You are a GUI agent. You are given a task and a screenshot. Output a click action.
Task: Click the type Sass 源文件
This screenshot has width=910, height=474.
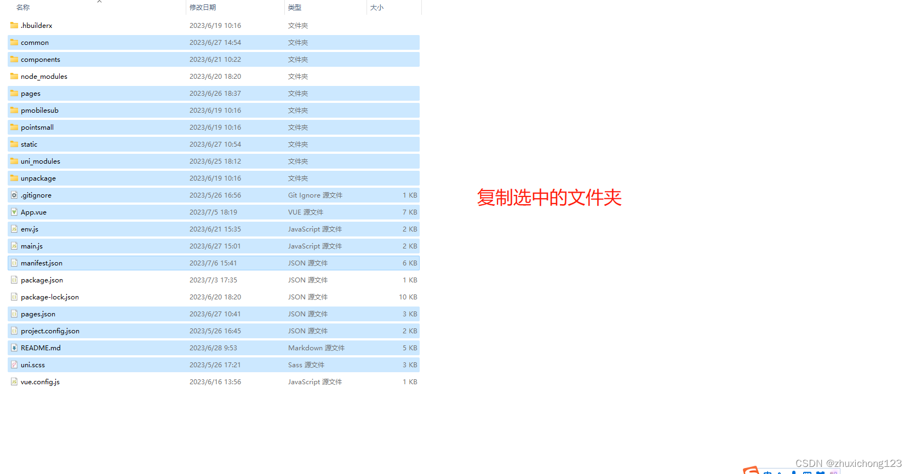click(x=306, y=365)
